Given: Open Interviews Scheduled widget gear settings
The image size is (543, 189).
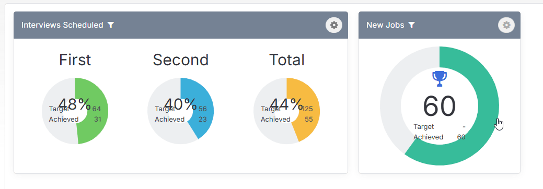Looking at the screenshot, I should (x=334, y=25).
